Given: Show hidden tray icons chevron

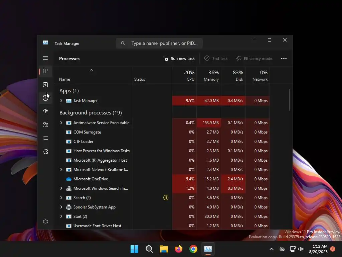Looking at the screenshot, I should point(272,249).
